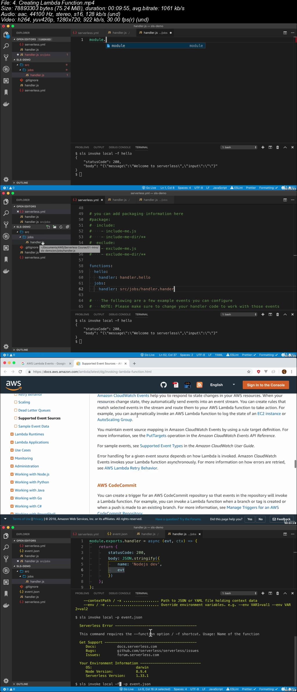Toggle ESLint in the top frame's status bar
This screenshot has height=692, width=297.
click(x=236, y=188)
